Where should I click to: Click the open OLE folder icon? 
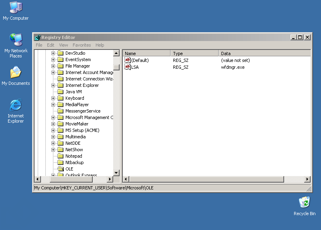click(61, 169)
